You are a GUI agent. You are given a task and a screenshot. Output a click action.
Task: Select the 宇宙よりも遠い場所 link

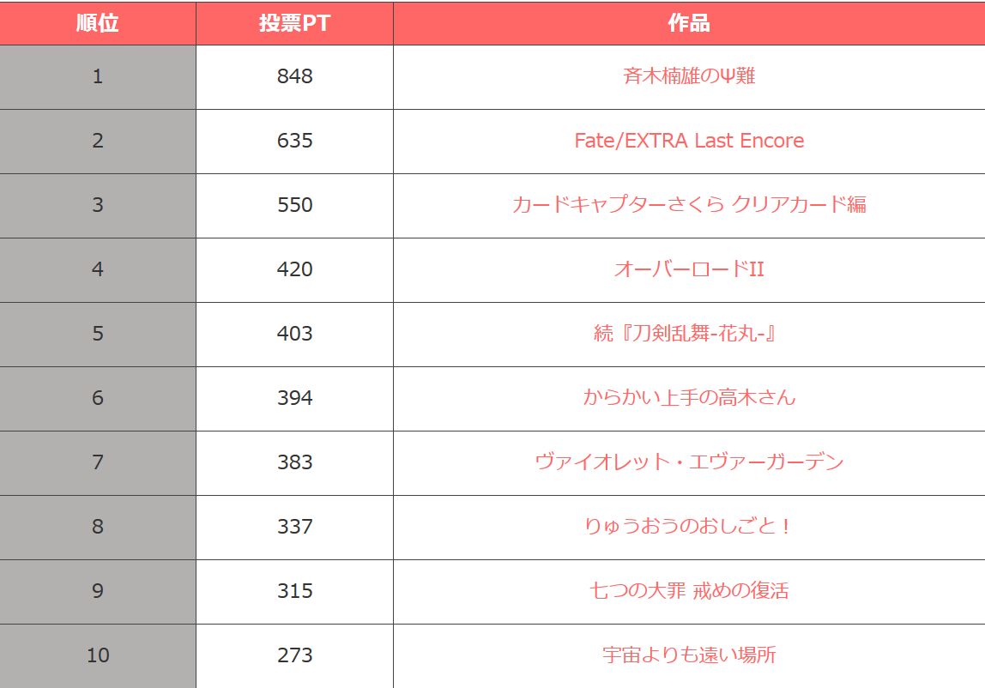pyautogui.click(x=689, y=655)
